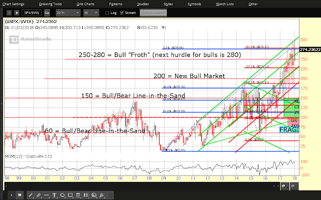Select the text annotation tool

55,195
